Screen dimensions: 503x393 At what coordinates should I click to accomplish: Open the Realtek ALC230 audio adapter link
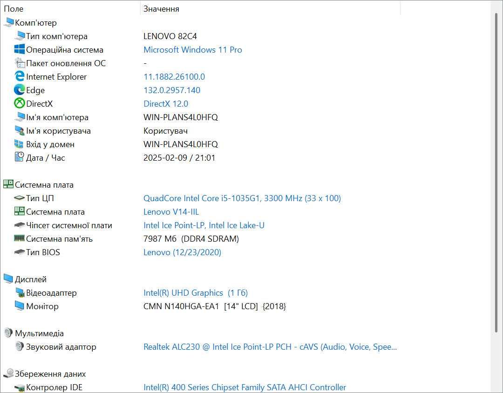(270, 347)
